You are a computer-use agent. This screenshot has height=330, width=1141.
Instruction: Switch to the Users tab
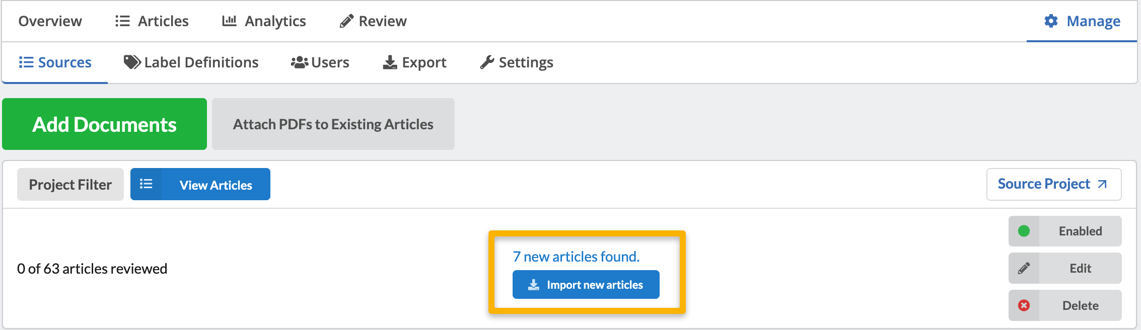point(320,62)
